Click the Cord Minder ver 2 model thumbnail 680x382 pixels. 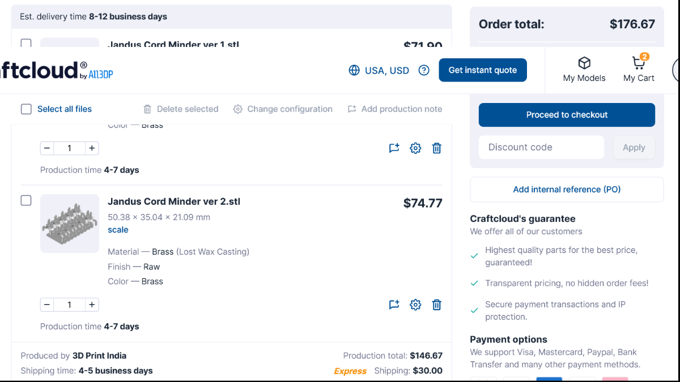point(70,224)
